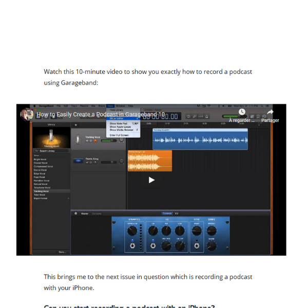Click the plus add-track button above the track list
308x308 pixels.
coord(75,125)
